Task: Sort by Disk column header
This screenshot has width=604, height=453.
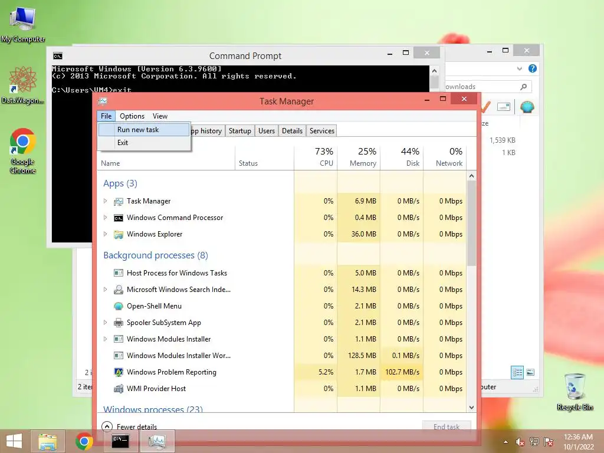Action: click(402, 157)
